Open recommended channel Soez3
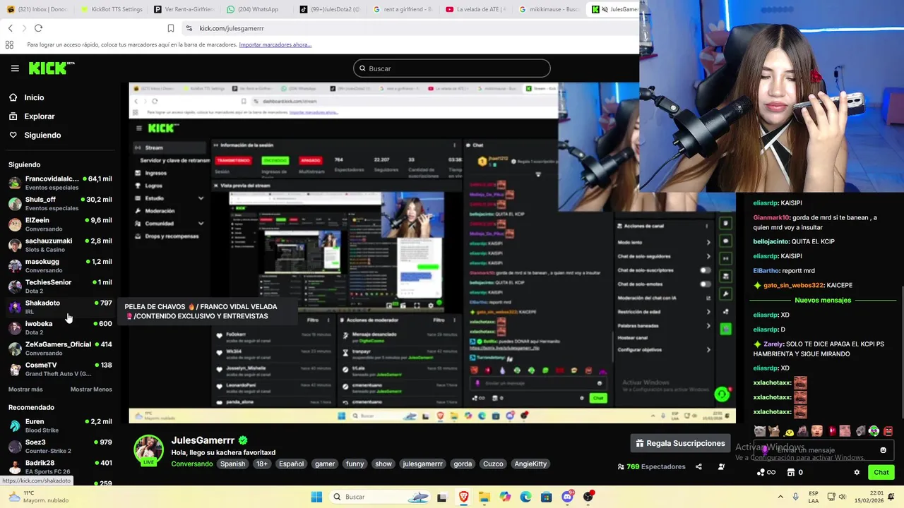Screen dimensions: 904x508 point(60,446)
